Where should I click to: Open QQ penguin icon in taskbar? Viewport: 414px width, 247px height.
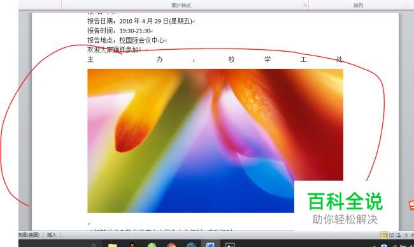(132, 245)
